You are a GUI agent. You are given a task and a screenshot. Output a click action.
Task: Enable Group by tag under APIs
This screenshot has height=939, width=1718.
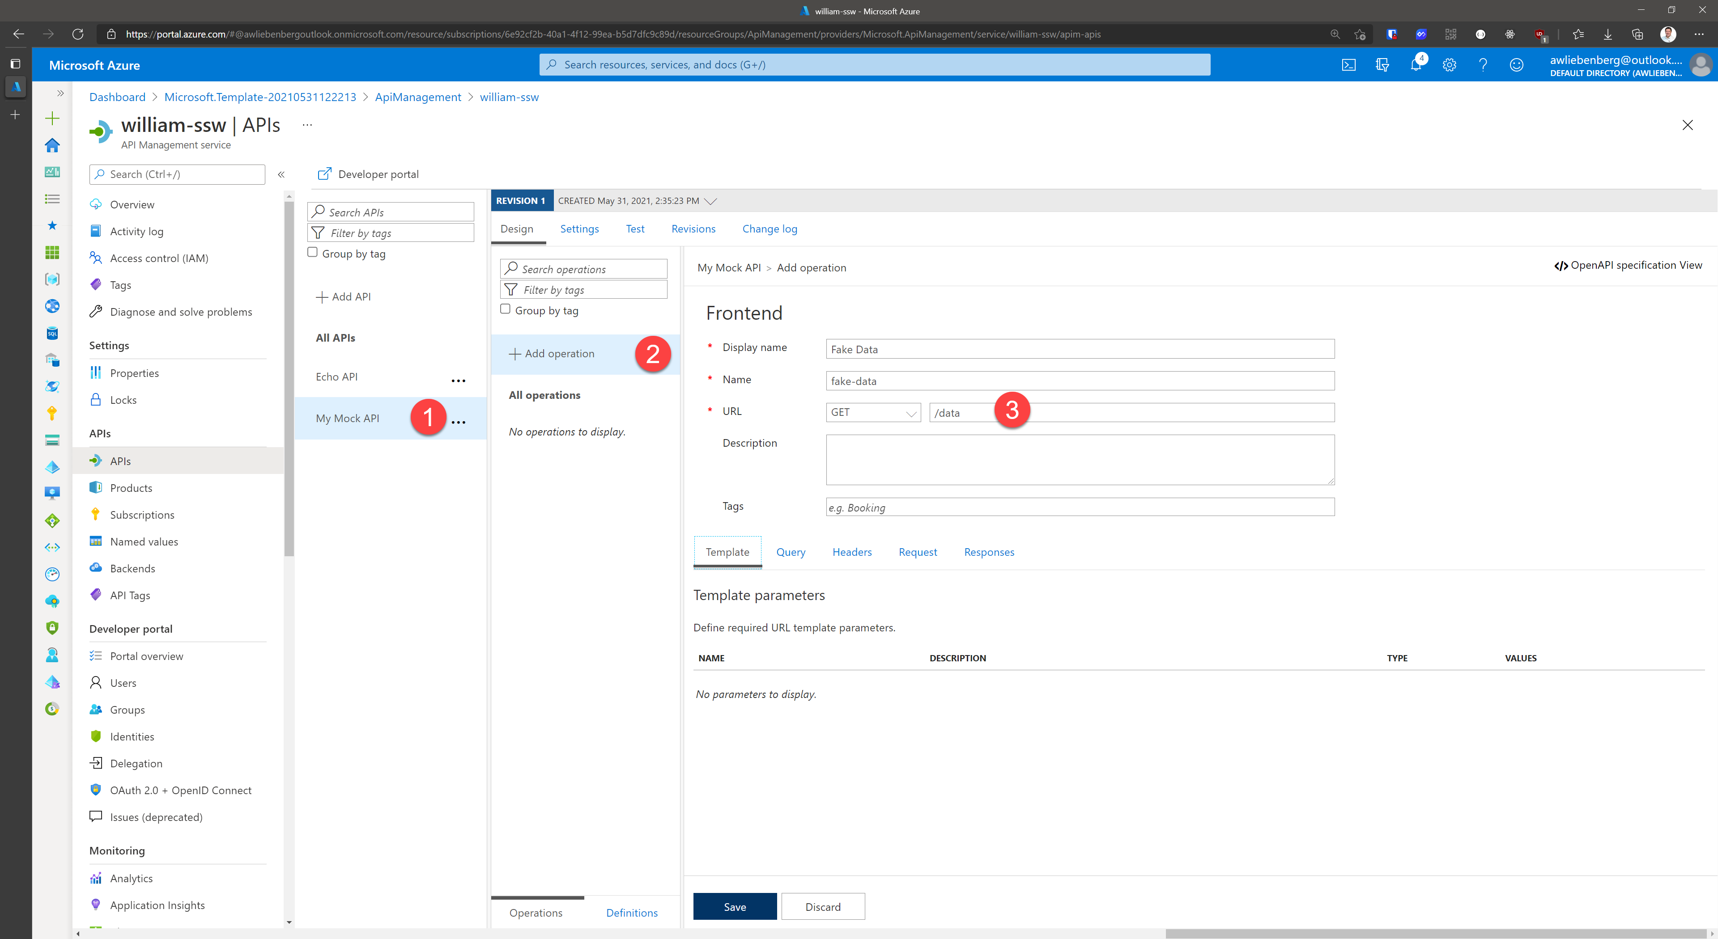312,253
